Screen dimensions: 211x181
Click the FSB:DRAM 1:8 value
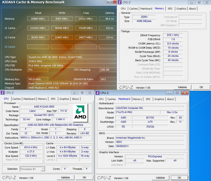[x=173, y=40]
